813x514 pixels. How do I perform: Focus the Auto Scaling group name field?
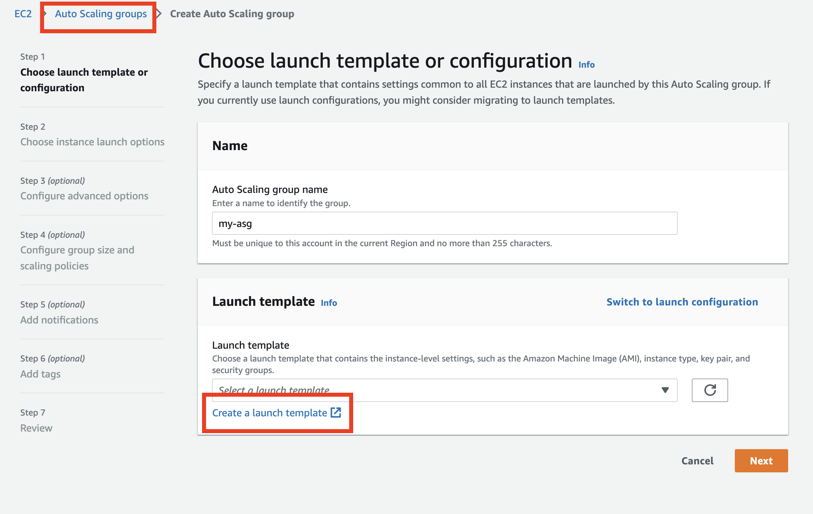(x=445, y=223)
